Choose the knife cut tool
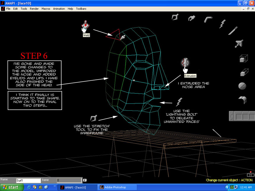The height and width of the screenshot is (191, 255). (x=233, y=31)
